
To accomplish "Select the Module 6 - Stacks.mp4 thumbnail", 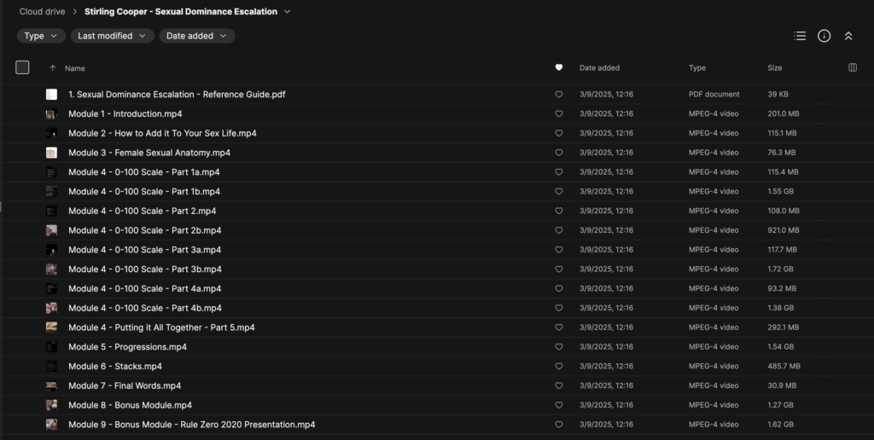I will (x=52, y=367).
